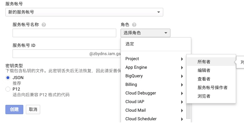
Task: Select the P12 key type radio
Action: 8,89
